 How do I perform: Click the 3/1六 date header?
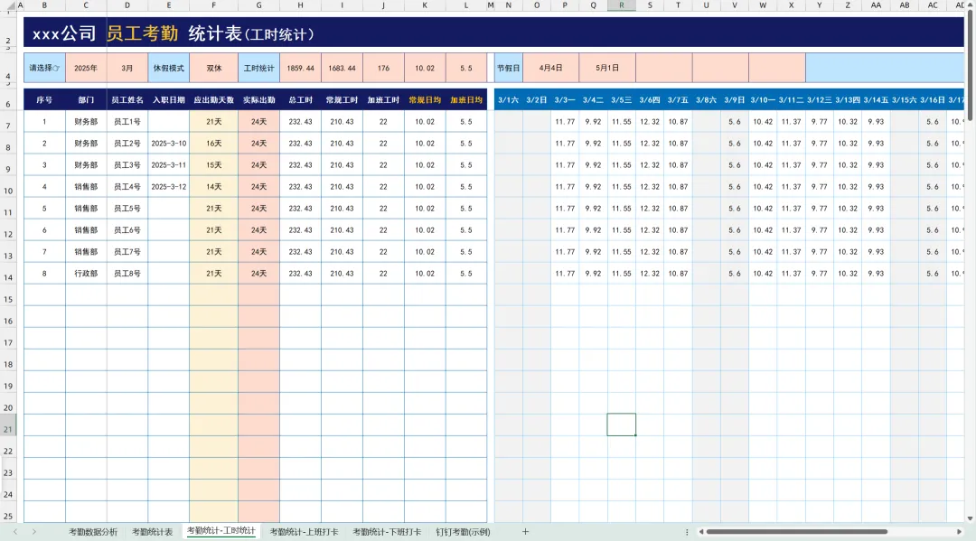tap(509, 99)
